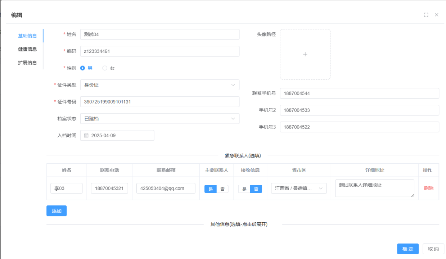Screen dimensions: 446x259
Task: Open the 档案状态 dropdown showing 已建档
Action: point(160,118)
